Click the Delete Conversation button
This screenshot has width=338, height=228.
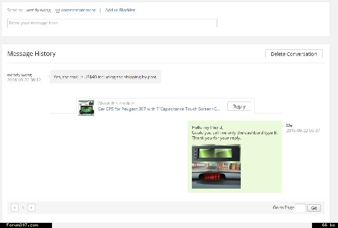pyautogui.click(x=294, y=54)
